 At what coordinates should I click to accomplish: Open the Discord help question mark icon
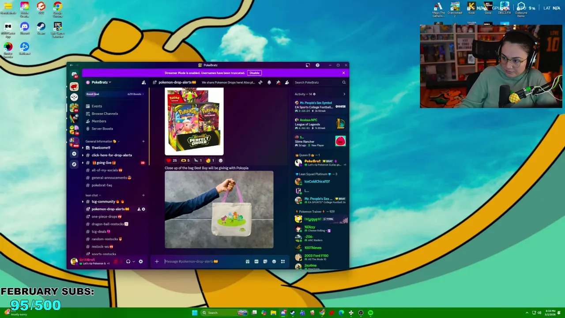pos(317,65)
